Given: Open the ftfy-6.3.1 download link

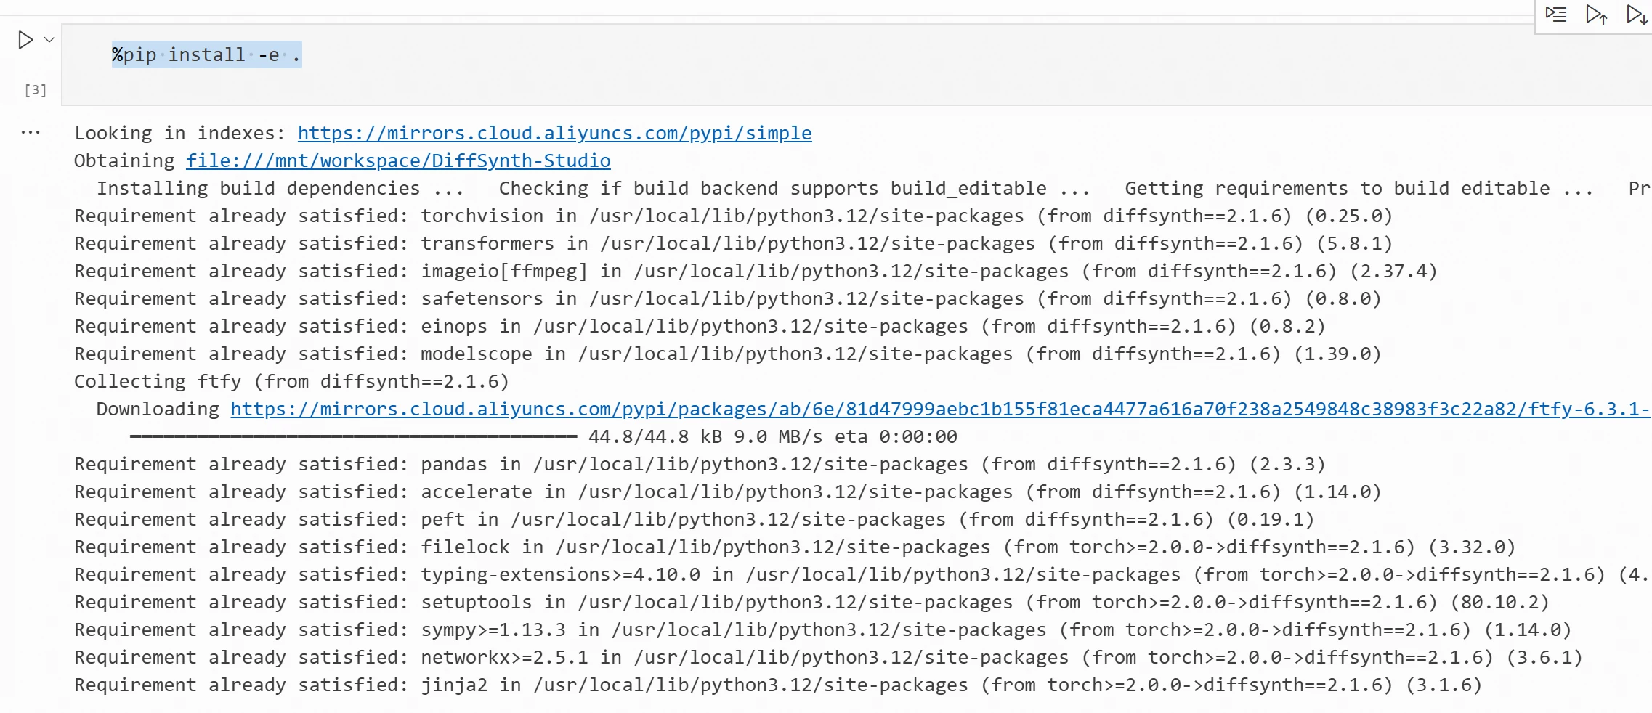Looking at the screenshot, I should tap(940, 409).
